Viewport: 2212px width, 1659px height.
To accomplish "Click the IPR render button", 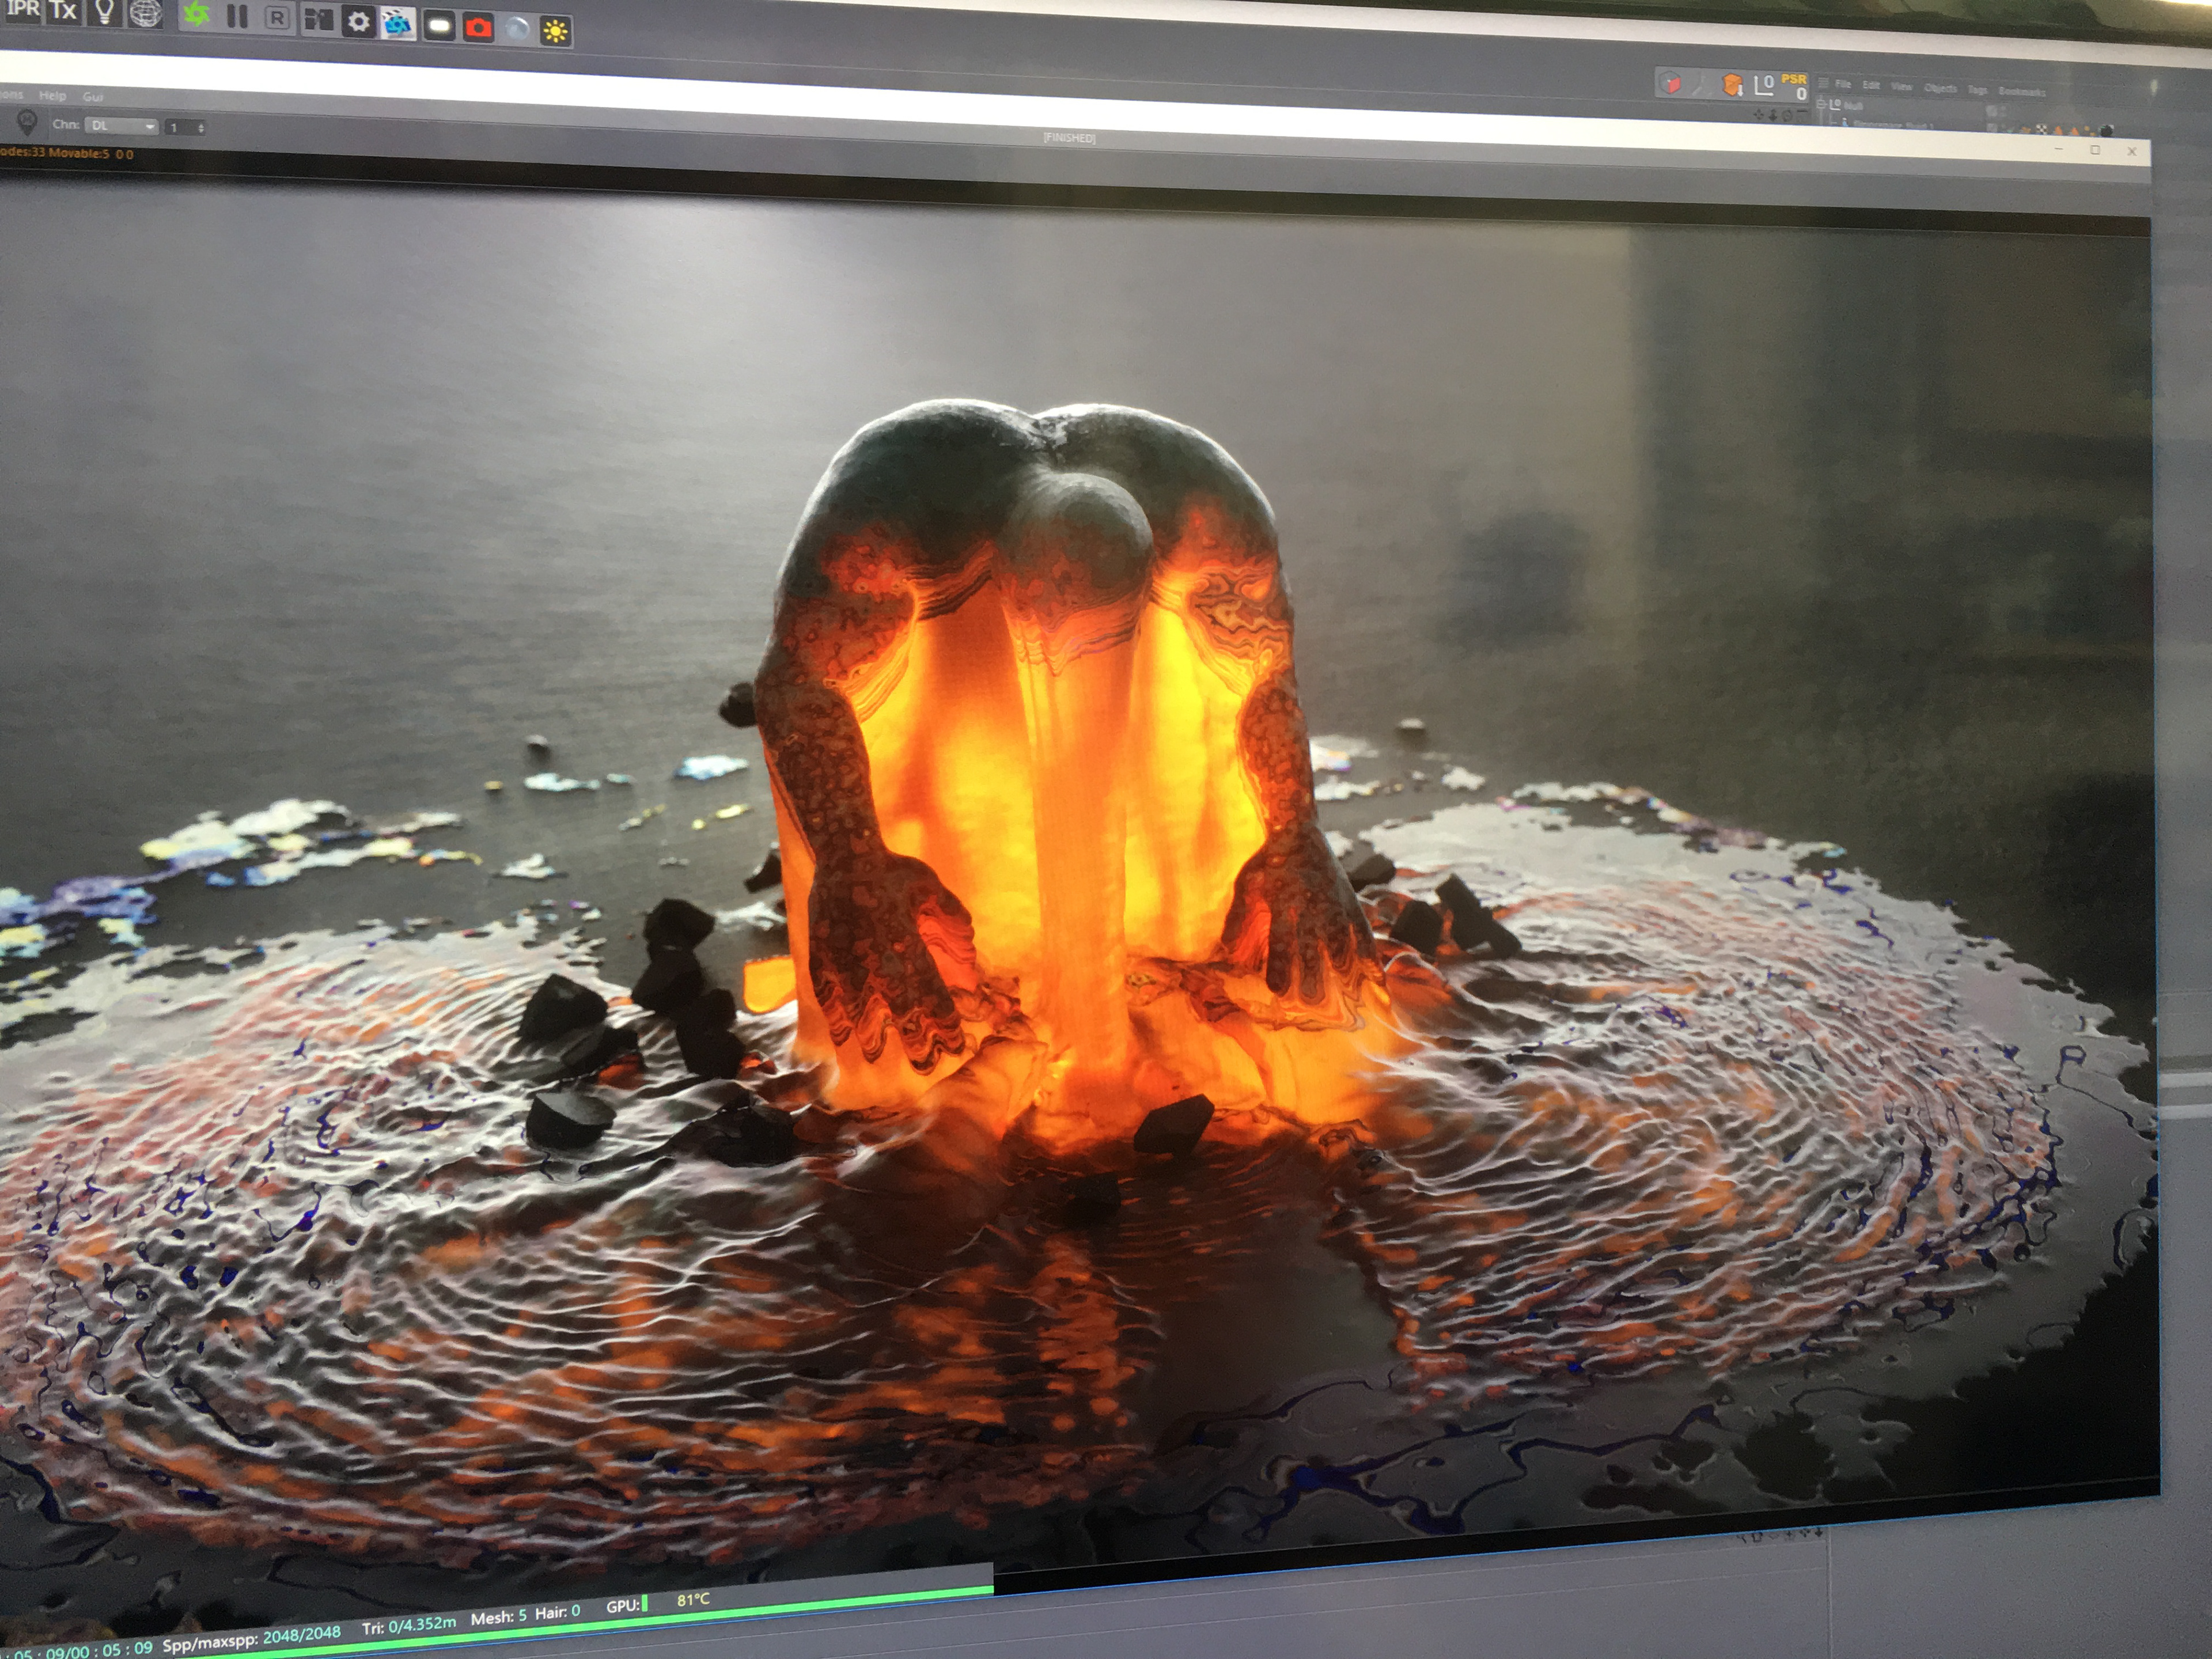I will 23,11.
